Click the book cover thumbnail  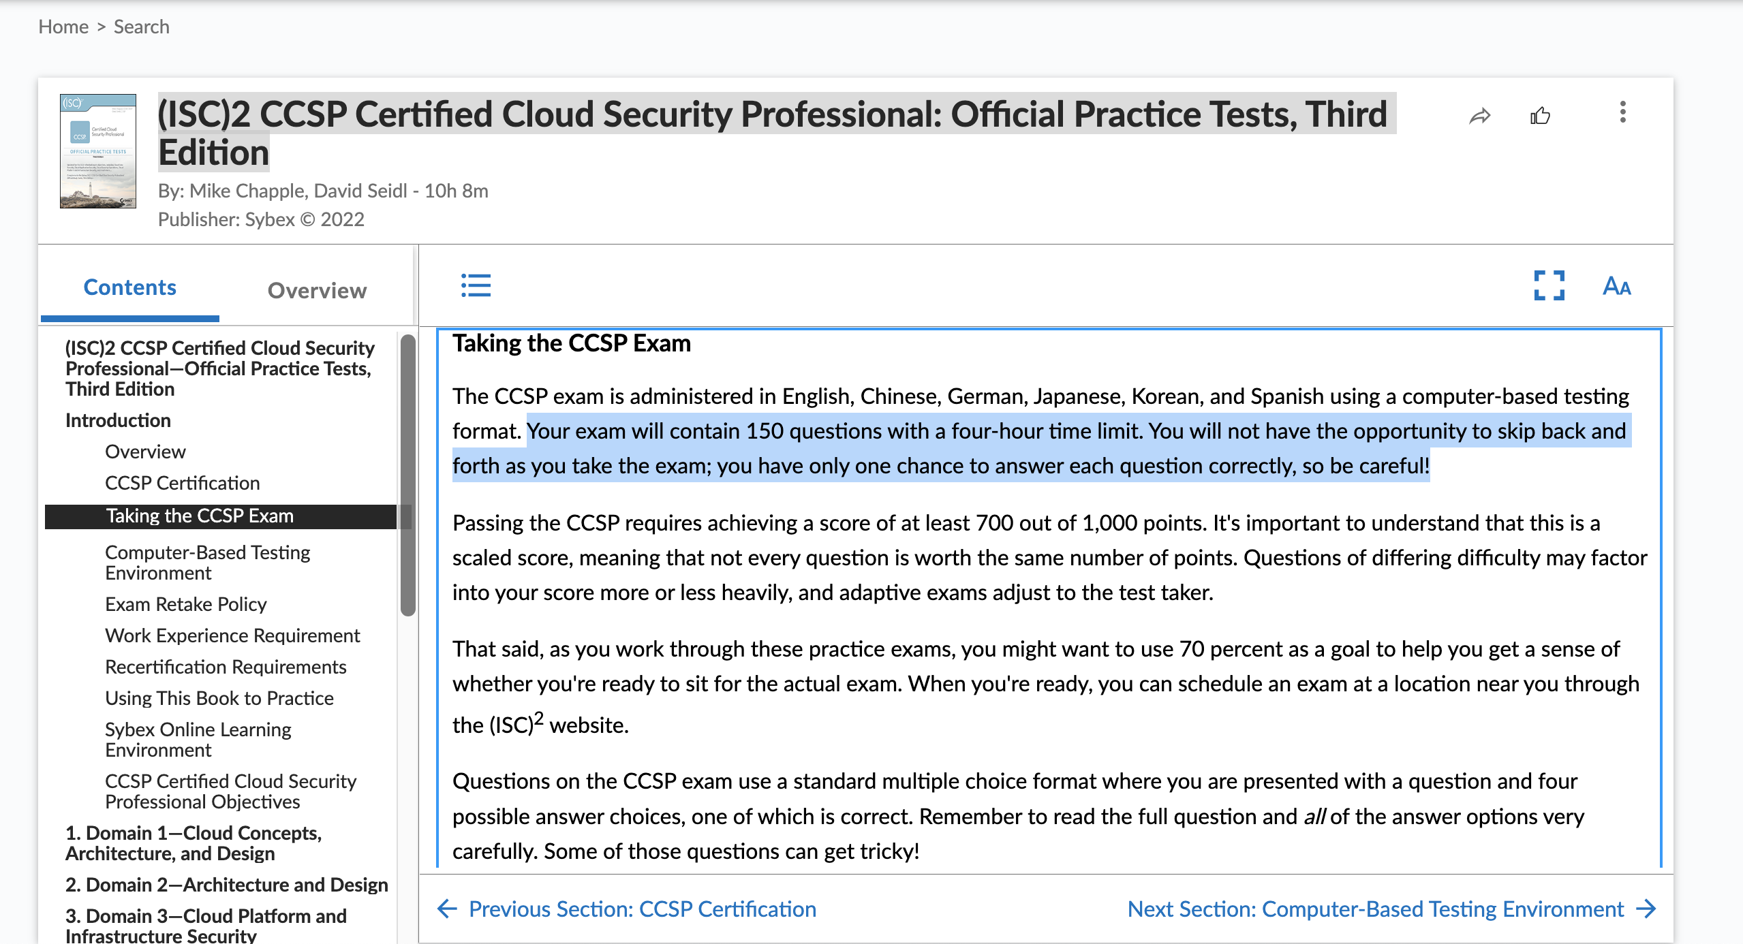[98, 151]
